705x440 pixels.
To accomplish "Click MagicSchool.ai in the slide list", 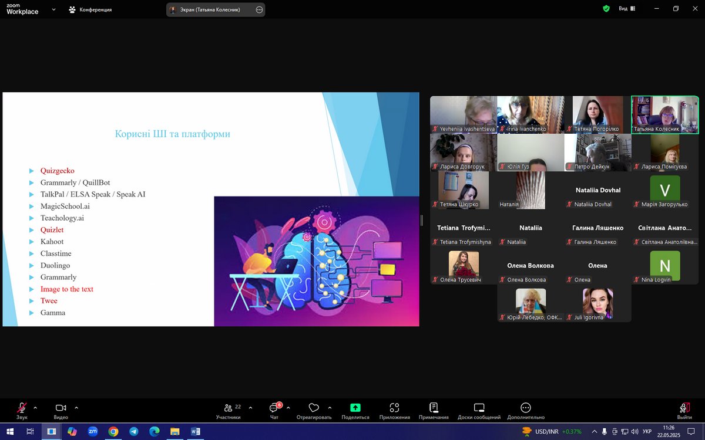I will point(65,206).
